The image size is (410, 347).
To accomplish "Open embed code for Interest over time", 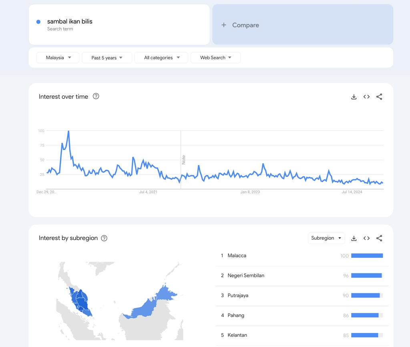I will (366, 97).
